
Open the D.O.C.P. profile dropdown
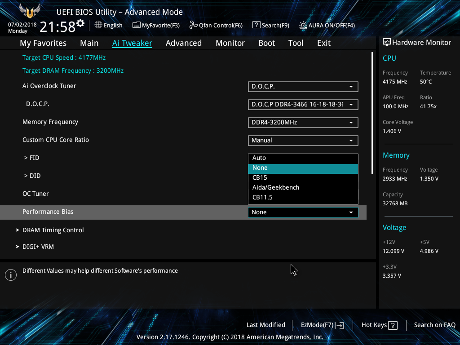[x=303, y=104]
